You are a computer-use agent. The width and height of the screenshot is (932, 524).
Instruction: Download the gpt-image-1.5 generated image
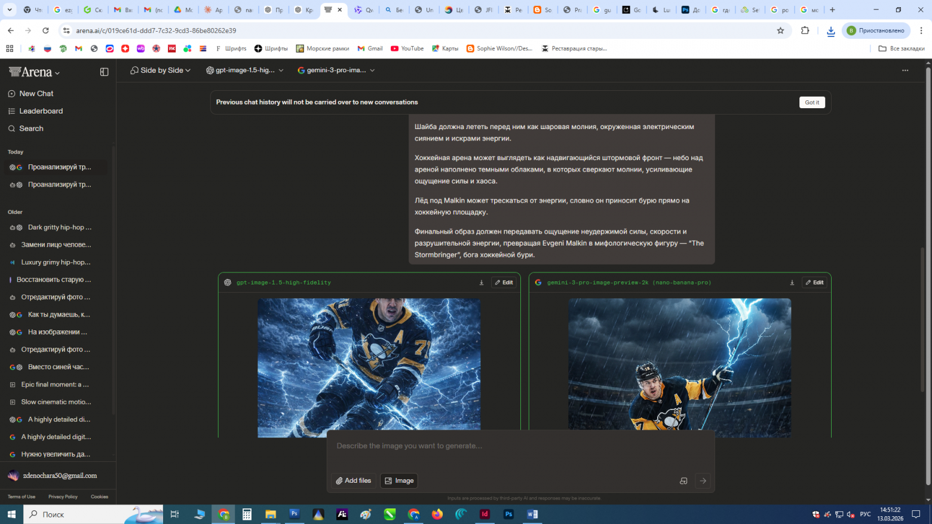coord(481,282)
